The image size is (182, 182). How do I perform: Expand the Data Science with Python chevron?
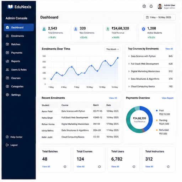[129, 56]
